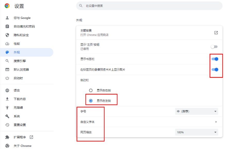The height and width of the screenshot is (149, 231).
Task: Open the 字号 dropdown showing 中 (推荐)
Action: click(x=197, y=111)
